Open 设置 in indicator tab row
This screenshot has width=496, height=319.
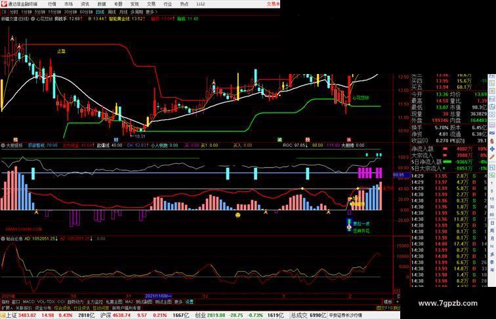tap(189, 302)
